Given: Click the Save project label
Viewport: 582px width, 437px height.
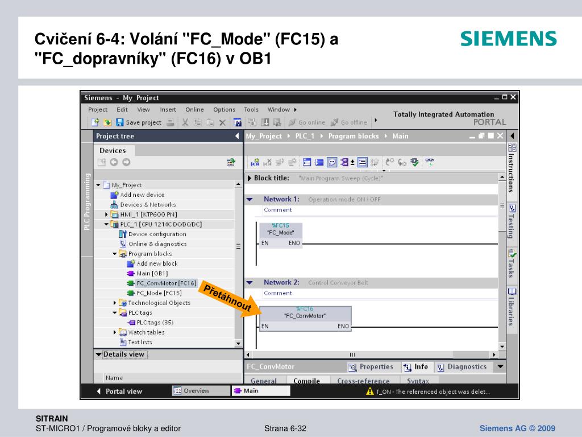Looking at the screenshot, I should [143, 123].
